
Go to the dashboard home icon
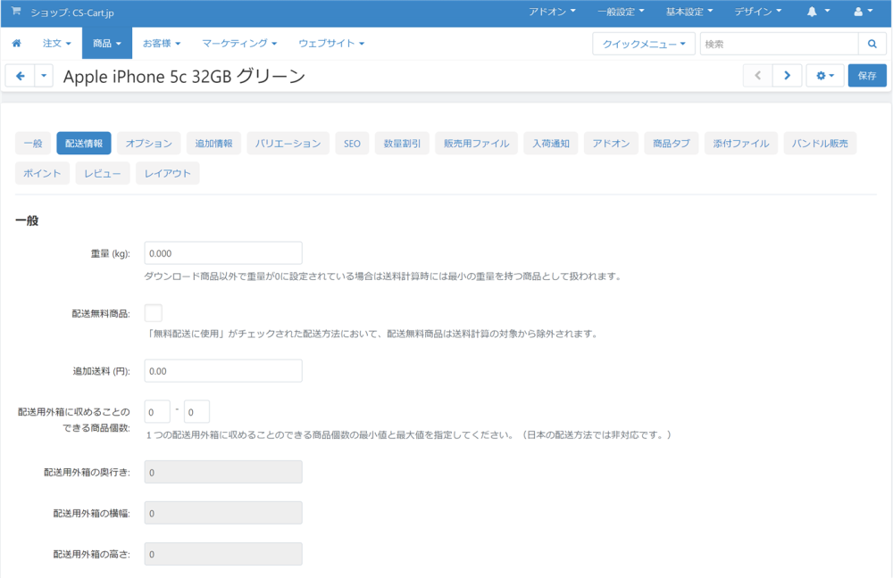coord(16,43)
